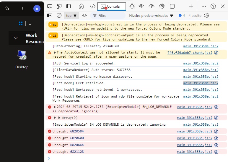The width and height of the screenshot is (228, 162).
Task: Open source link for Starting workspace discovery
Action: (x=201, y=77)
